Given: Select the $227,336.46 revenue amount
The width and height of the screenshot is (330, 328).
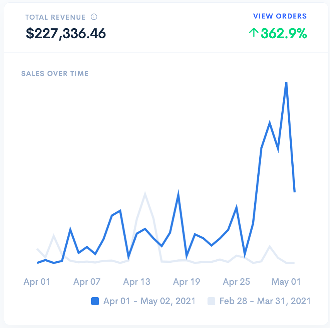Looking at the screenshot, I should click(x=66, y=34).
